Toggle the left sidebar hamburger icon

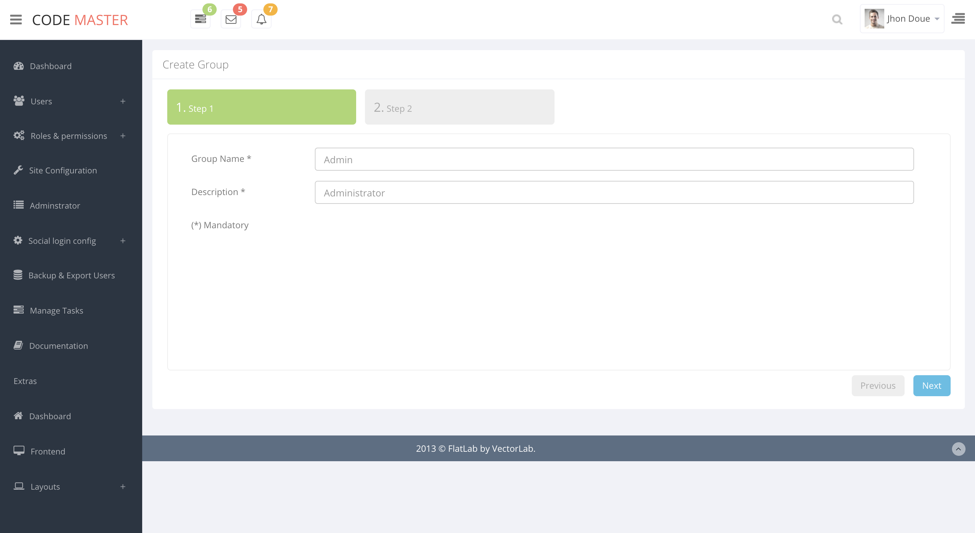[16, 19]
